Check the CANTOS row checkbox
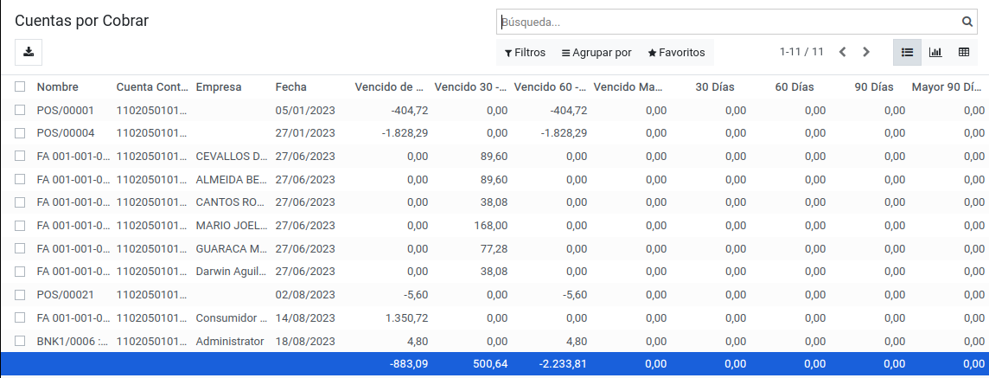Image resolution: width=989 pixels, height=378 pixels. (20, 202)
